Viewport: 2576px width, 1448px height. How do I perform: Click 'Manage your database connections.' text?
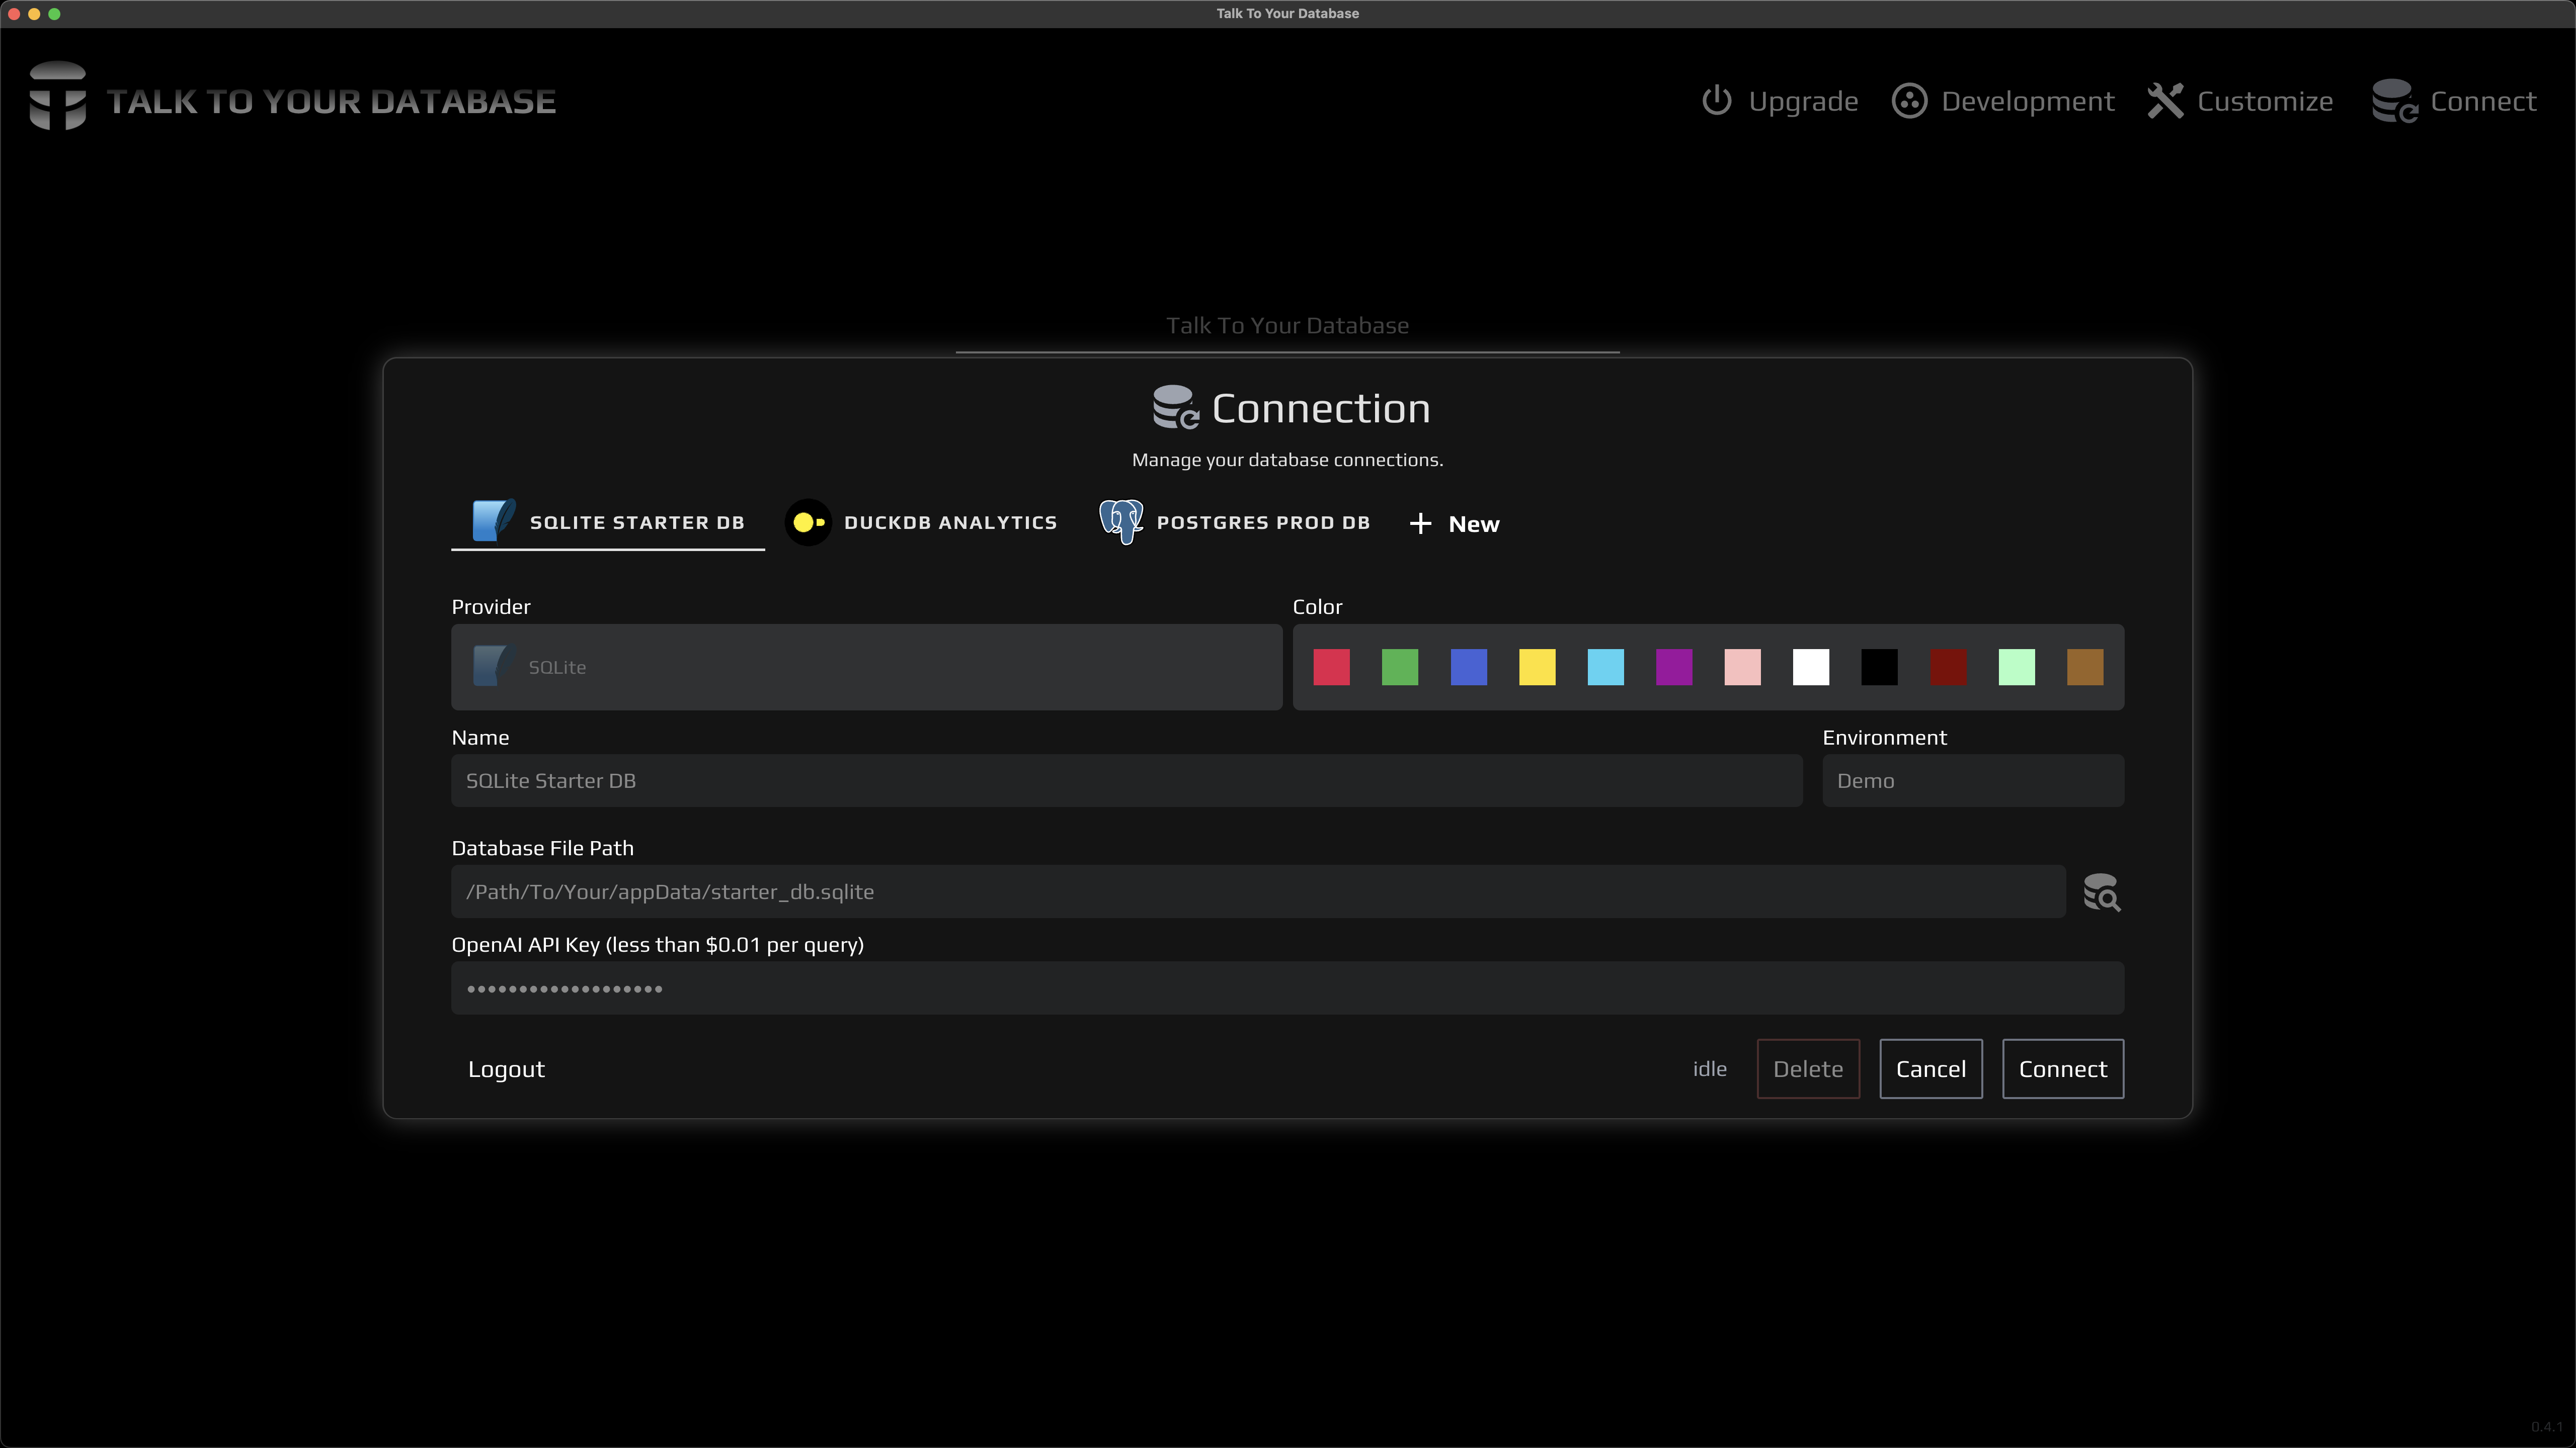(1287, 461)
